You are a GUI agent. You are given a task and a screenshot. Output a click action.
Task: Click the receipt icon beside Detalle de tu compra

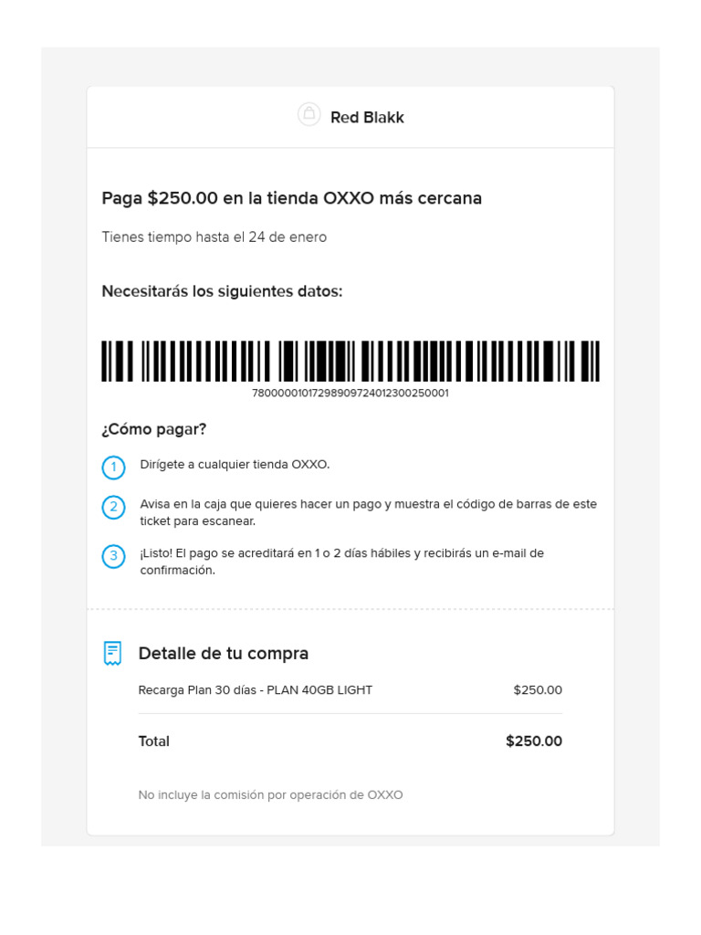112,653
